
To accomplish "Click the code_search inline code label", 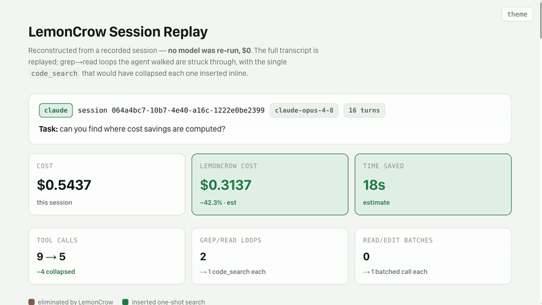I will coord(54,73).
